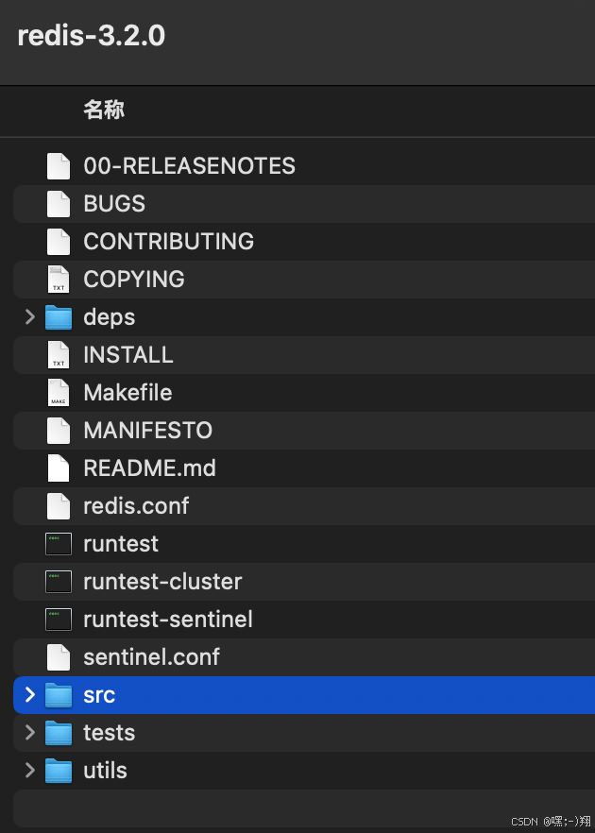Expand the deps folder chevron

click(30, 317)
